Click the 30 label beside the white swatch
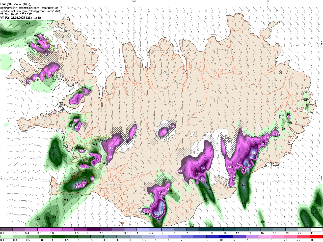Screen dimensions: 323x242 [312, 233]
